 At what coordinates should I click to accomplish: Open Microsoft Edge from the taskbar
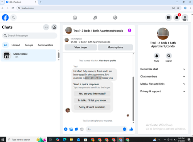[65, 140]
